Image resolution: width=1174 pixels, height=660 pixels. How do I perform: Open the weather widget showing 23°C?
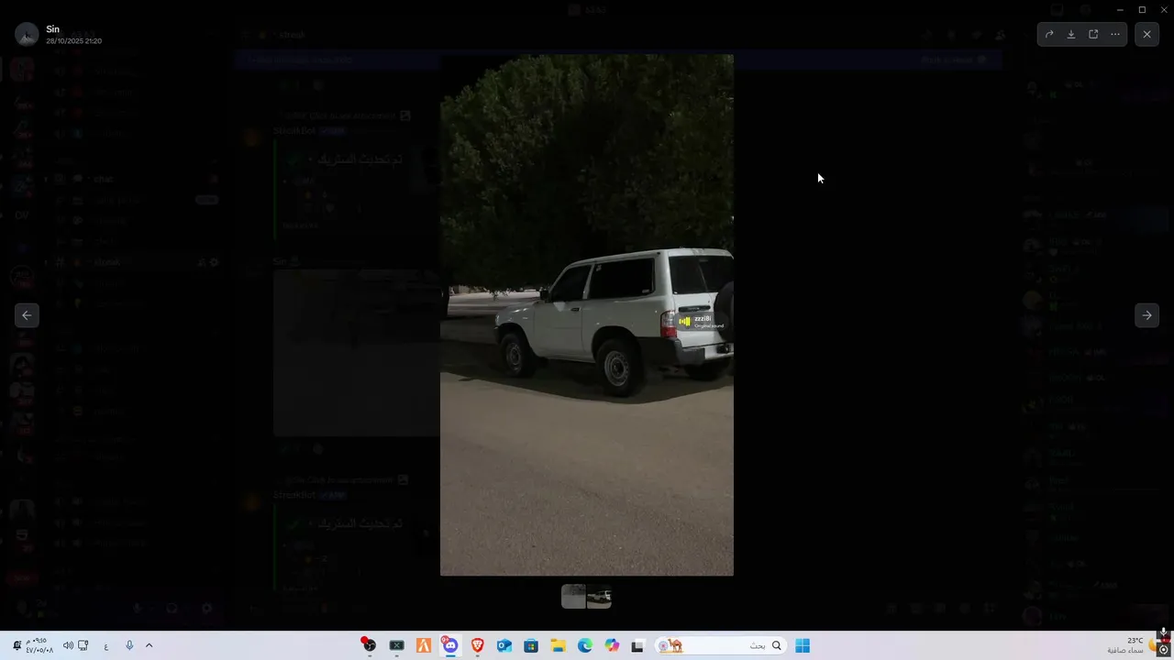tap(1130, 645)
